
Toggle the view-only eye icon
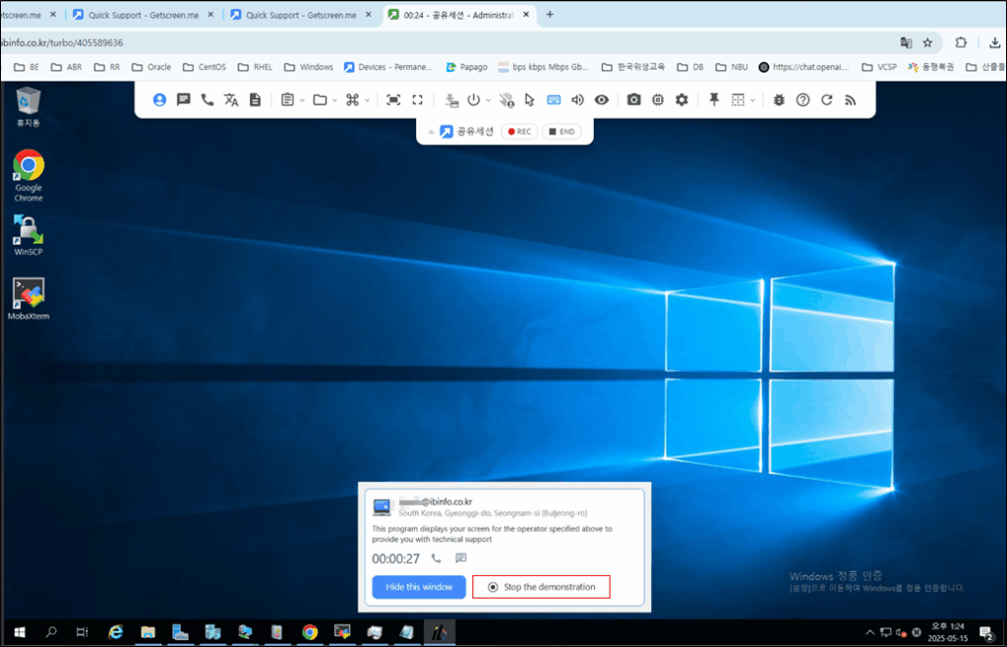[601, 99]
